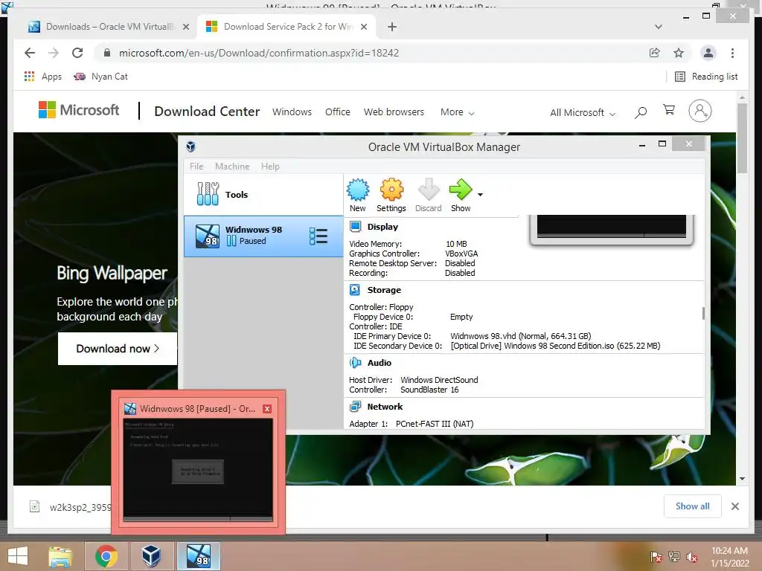762x571 pixels.
Task: Click VirtualBox Manager taskbar icon
Action: pos(151,556)
